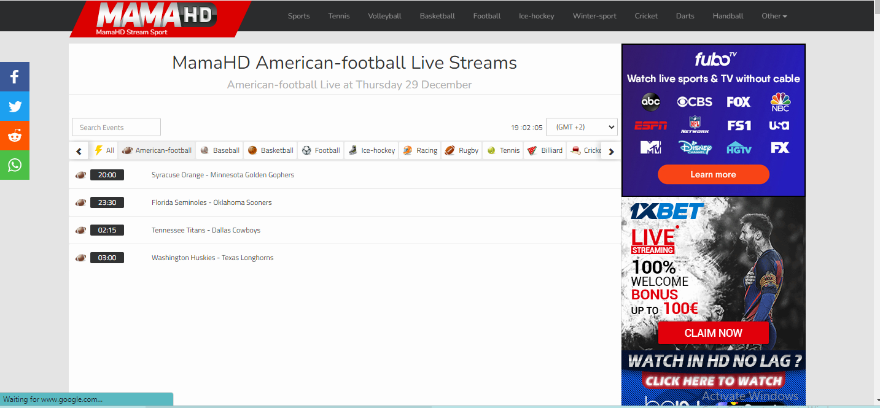Open Tennessee Titans - Dallas Cowboys stream
This screenshot has height=408, width=880.
tap(206, 230)
